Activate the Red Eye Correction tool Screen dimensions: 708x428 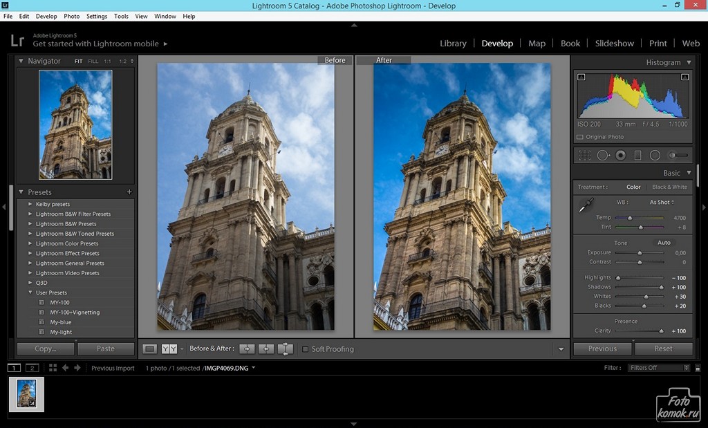(620, 156)
